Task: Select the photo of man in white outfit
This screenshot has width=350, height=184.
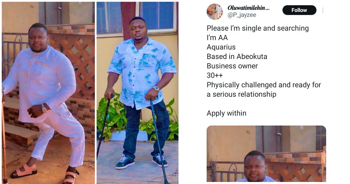Action: [x=48, y=93]
